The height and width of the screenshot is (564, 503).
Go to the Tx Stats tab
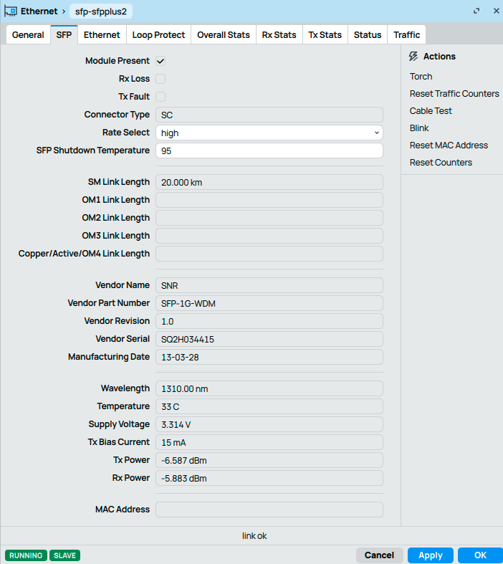tap(325, 35)
